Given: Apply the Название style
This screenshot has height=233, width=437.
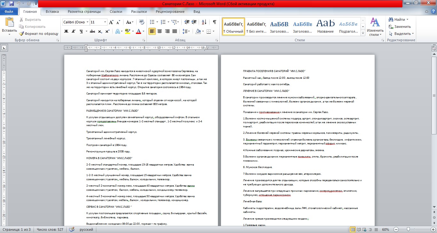Looking at the screenshot, I should click(325, 27).
